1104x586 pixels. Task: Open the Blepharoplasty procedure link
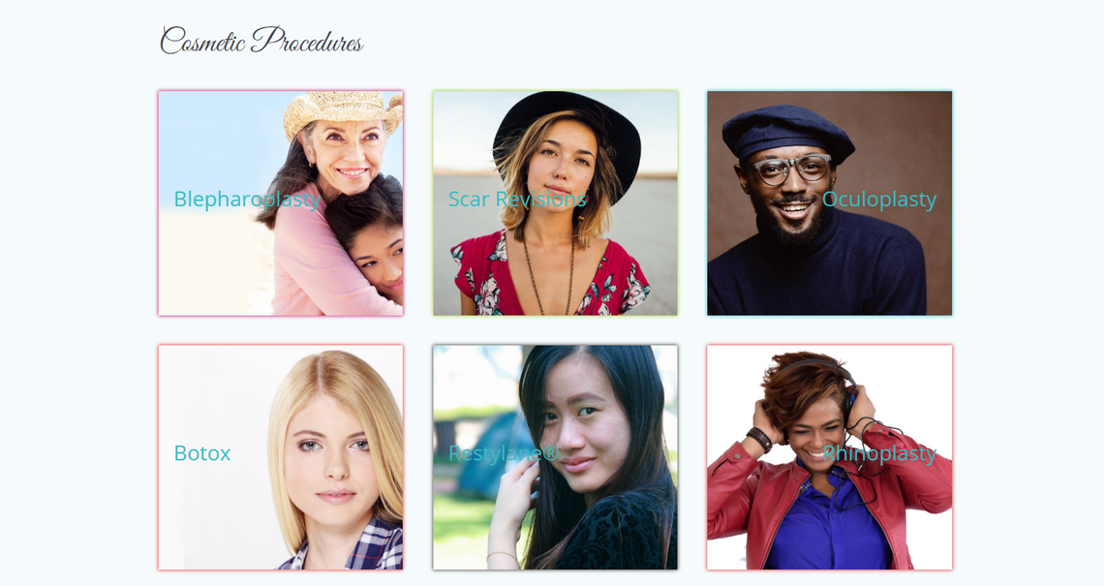pyautogui.click(x=247, y=200)
